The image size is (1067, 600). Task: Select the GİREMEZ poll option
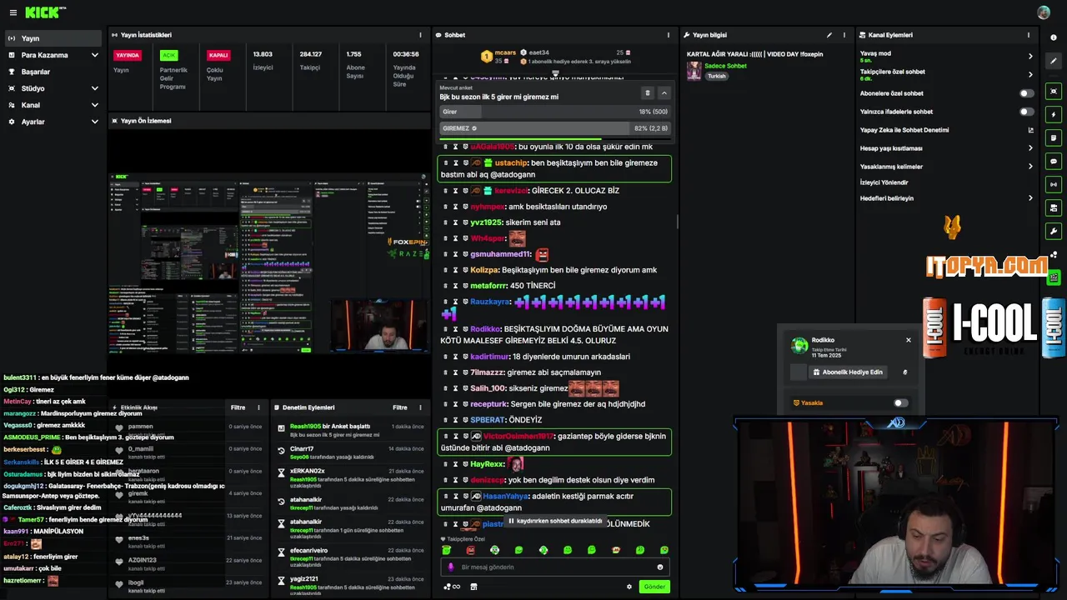pos(555,128)
